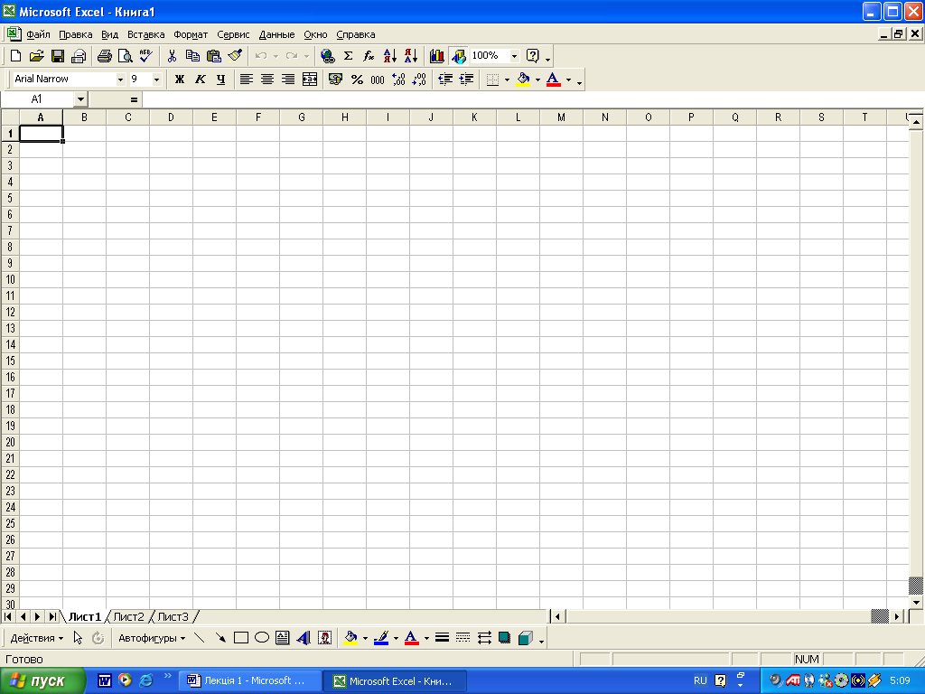
Task: Save the workbook using floppy disk icon
Action: click(57, 56)
